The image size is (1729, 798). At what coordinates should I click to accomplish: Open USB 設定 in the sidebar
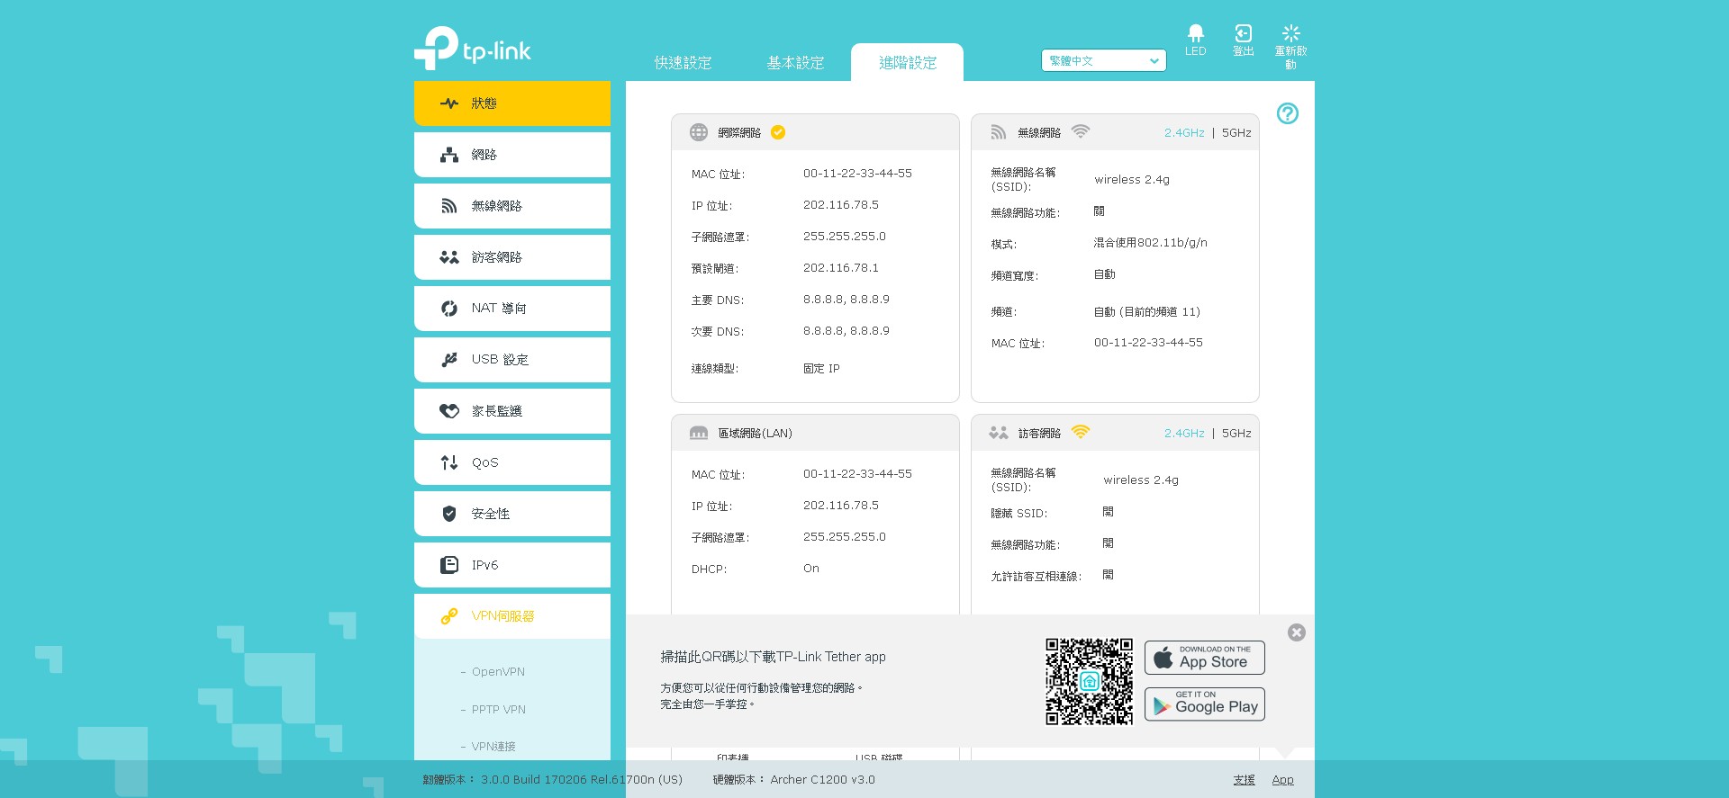512,360
